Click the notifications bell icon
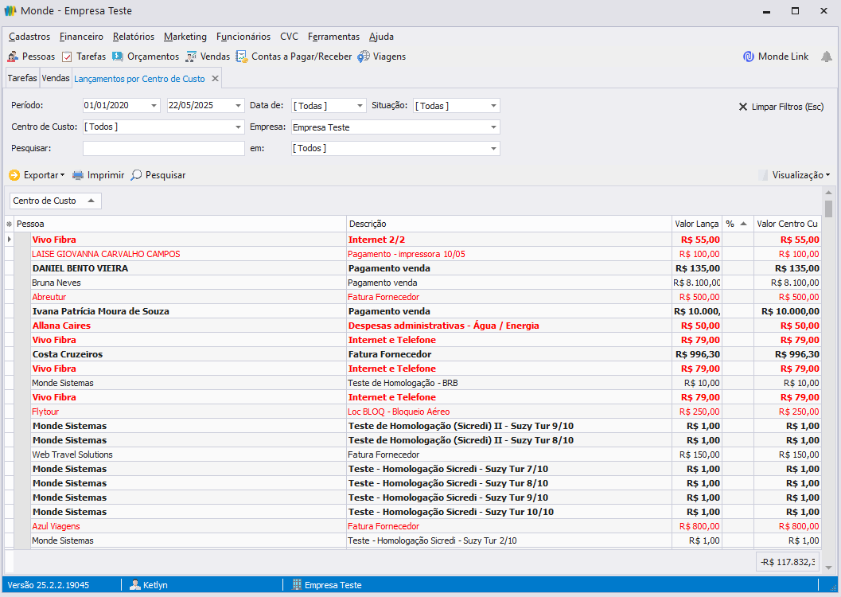Screen dimensions: 841x597 point(827,57)
